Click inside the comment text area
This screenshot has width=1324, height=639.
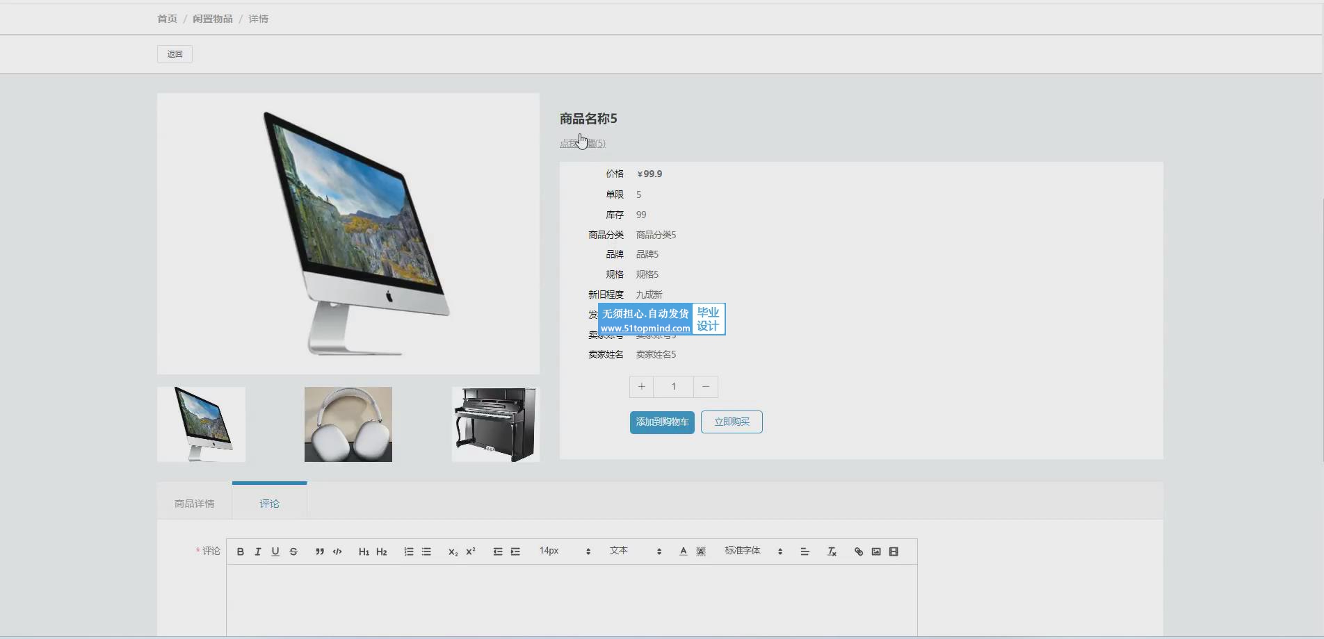click(572, 600)
